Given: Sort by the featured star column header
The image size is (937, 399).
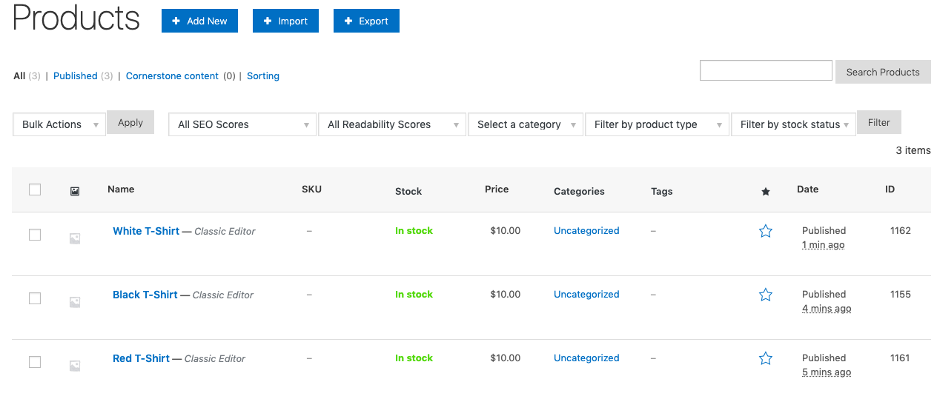Looking at the screenshot, I should [x=766, y=192].
